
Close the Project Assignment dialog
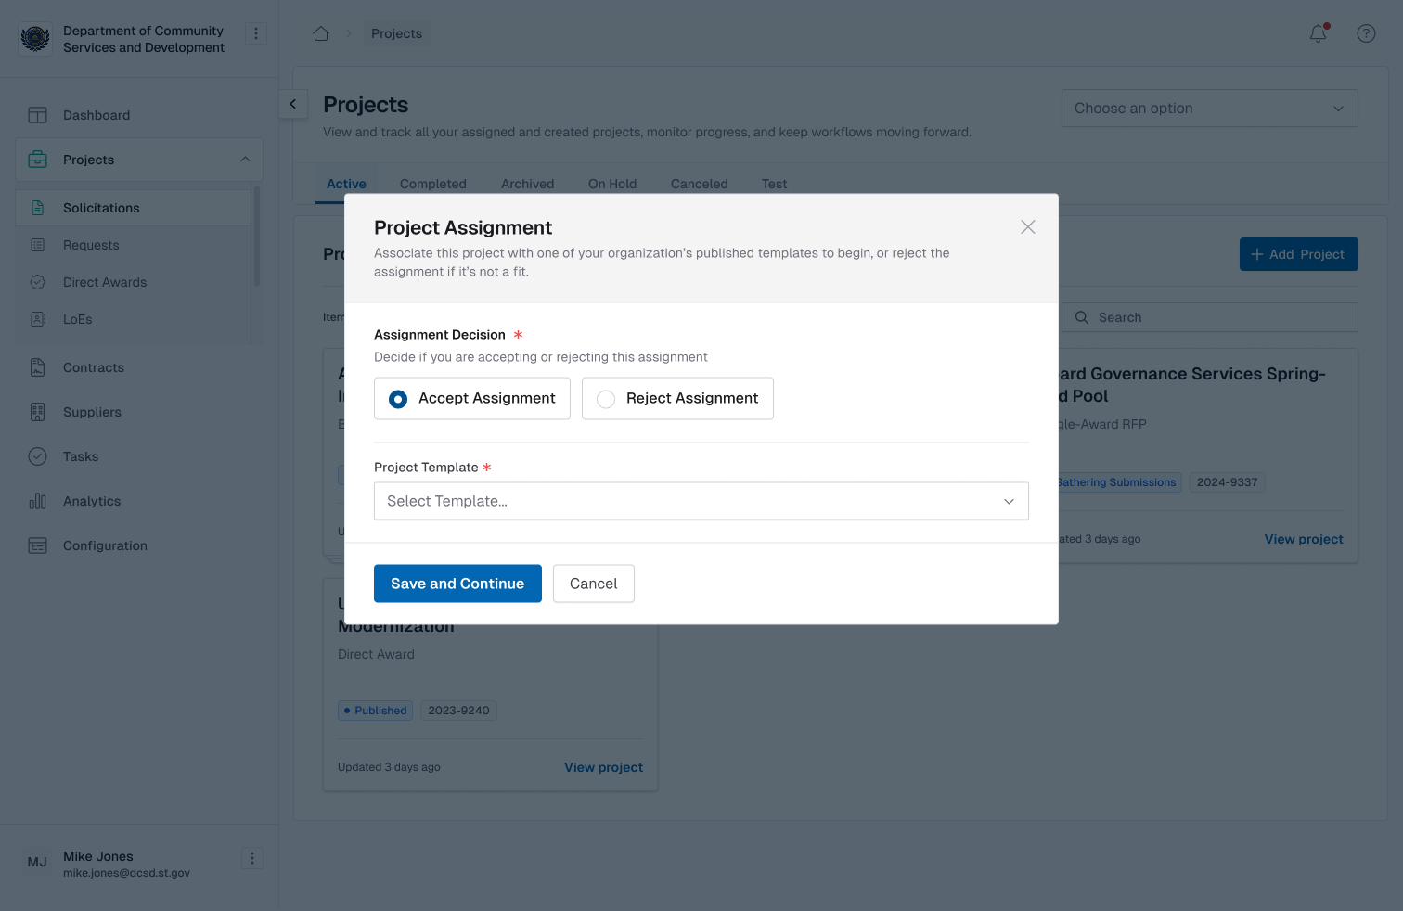tap(1027, 227)
